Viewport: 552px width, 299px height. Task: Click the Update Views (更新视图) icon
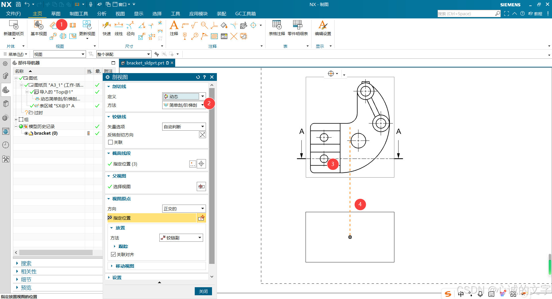[x=87, y=25]
